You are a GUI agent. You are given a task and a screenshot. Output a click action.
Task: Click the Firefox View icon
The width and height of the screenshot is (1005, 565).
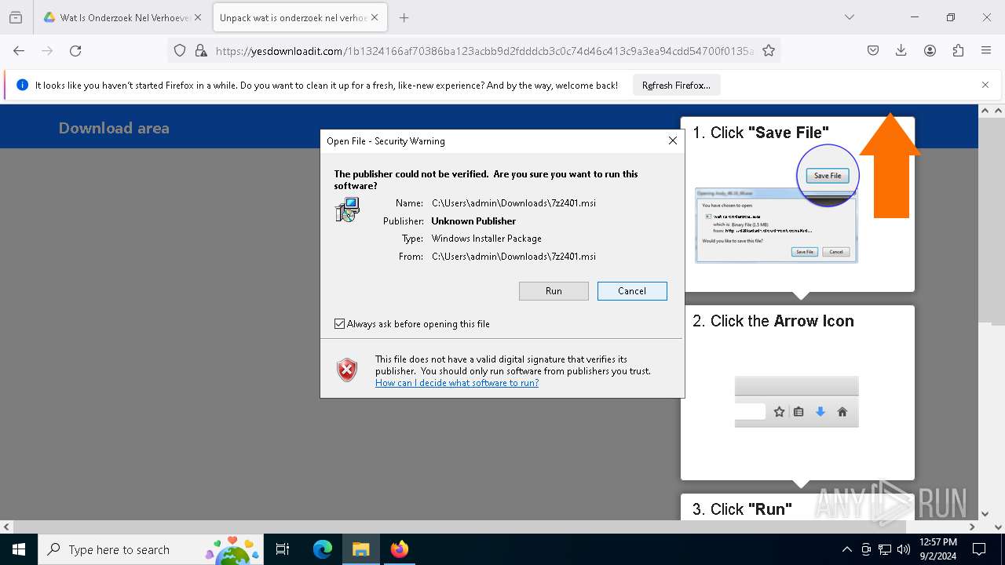[x=16, y=17]
